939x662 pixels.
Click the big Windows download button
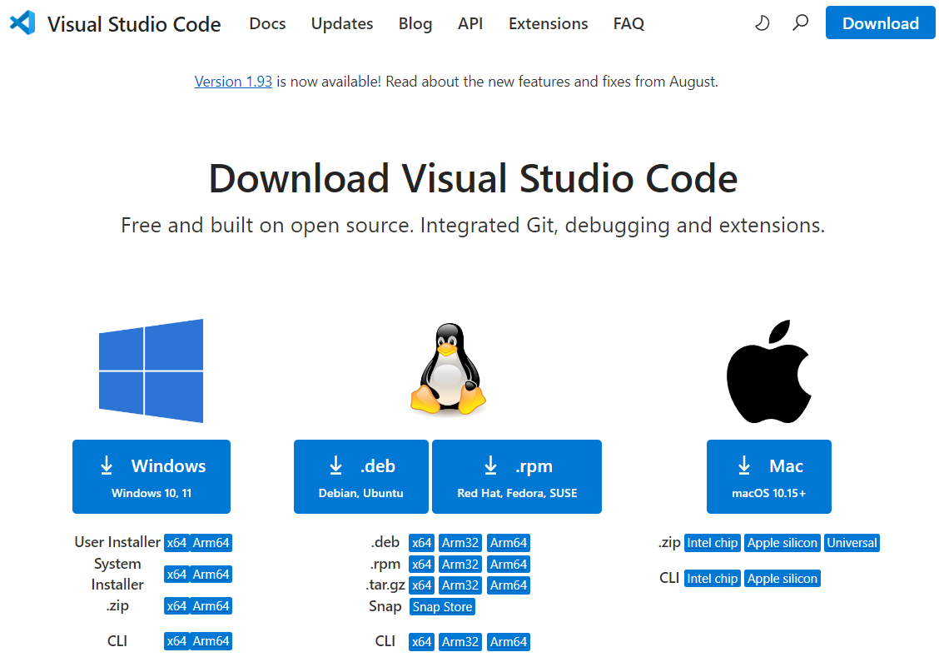(x=152, y=477)
